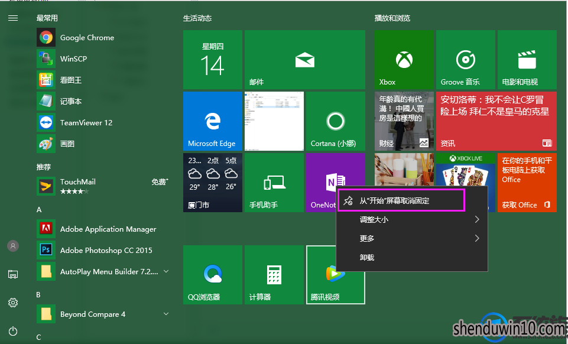The image size is (568, 344).
Task: Open the 计算器 (Calculator) tile
Action: [x=274, y=275]
